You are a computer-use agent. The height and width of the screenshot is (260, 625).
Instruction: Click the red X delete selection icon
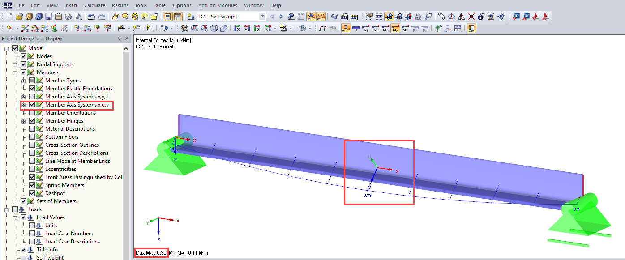471,17
